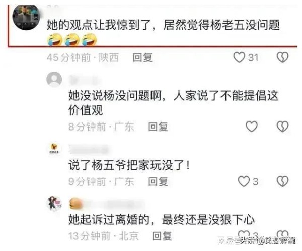Reply to the 45分钟前 陕西 comment

pos(142,57)
